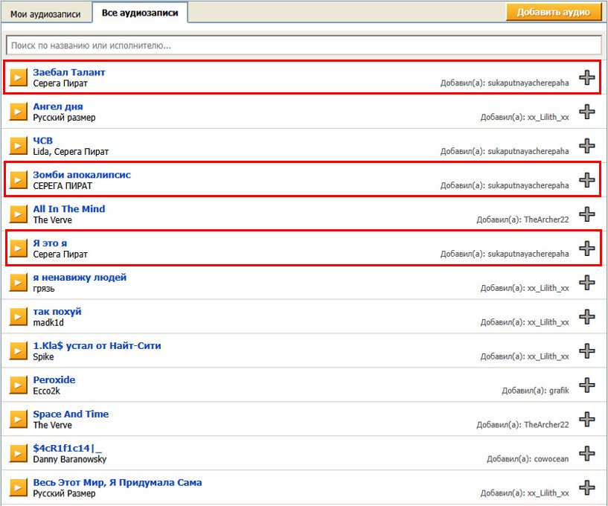
Task: Play the Danny Baranowsky track
Action: [x=18, y=453]
